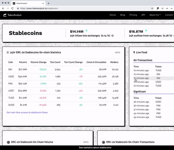Click the Stablecoins page title
This screenshot has height=150, width=174.
click(x=25, y=33)
